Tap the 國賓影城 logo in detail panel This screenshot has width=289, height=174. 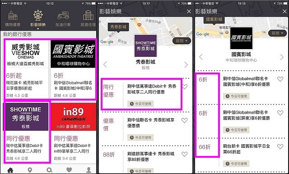[241, 38]
